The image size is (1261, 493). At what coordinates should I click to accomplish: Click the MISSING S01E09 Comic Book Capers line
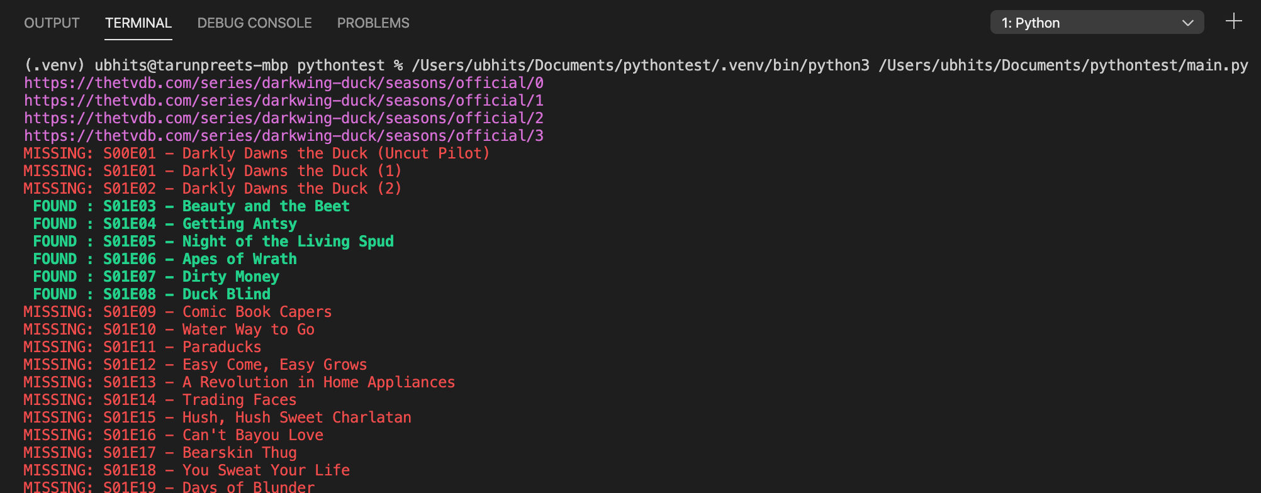click(177, 312)
